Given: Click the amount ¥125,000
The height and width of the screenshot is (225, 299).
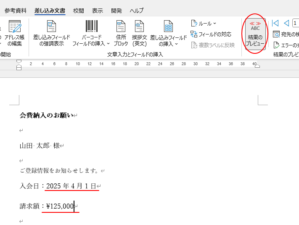Looking at the screenshot, I should pos(60,206).
